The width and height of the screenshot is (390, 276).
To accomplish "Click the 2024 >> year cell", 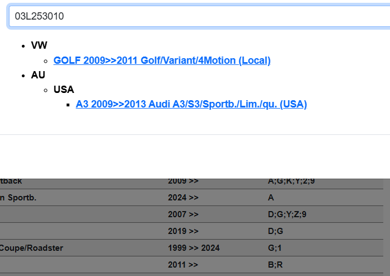I will (183, 198).
